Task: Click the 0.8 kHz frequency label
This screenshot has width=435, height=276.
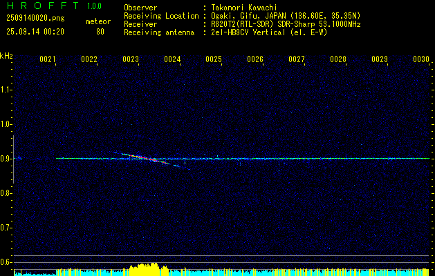Action: [x=5, y=193]
